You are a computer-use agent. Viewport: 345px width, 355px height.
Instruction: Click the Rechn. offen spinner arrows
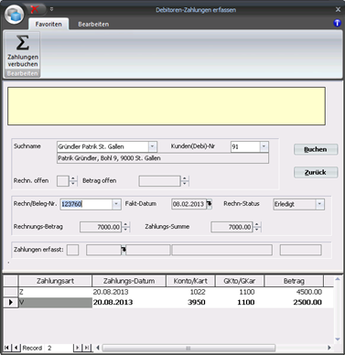tap(73, 181)
